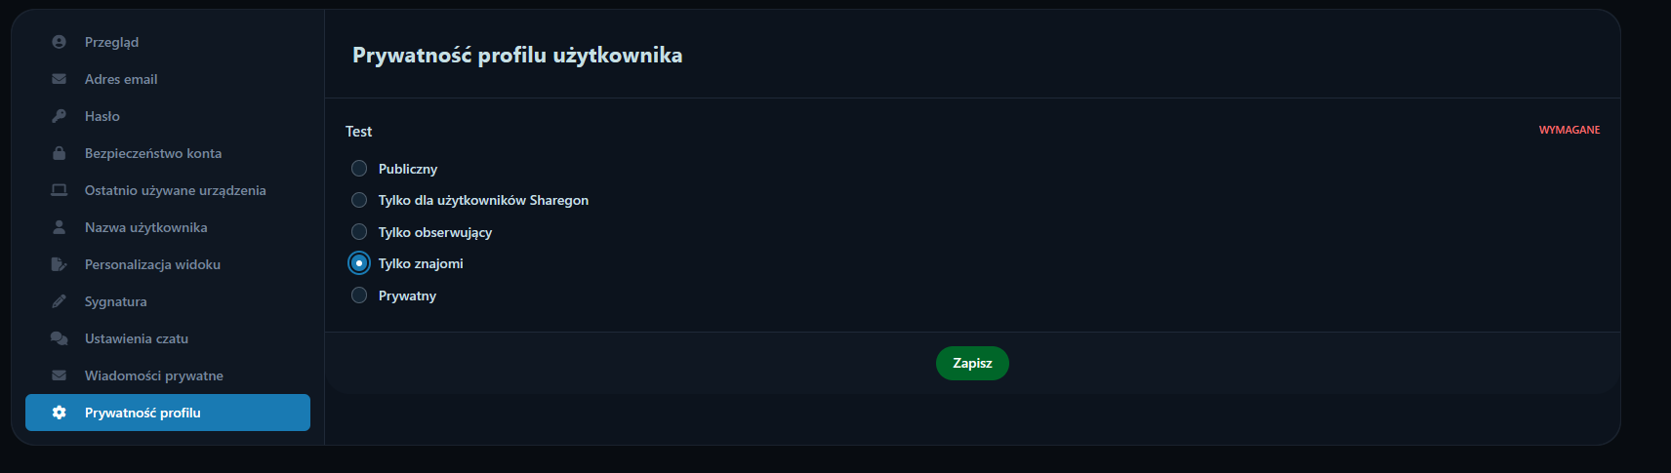This screenshot has height=473, width=1671.
Task: Open the Wiadomości prywatne settings page
Action: click(153, 375)
